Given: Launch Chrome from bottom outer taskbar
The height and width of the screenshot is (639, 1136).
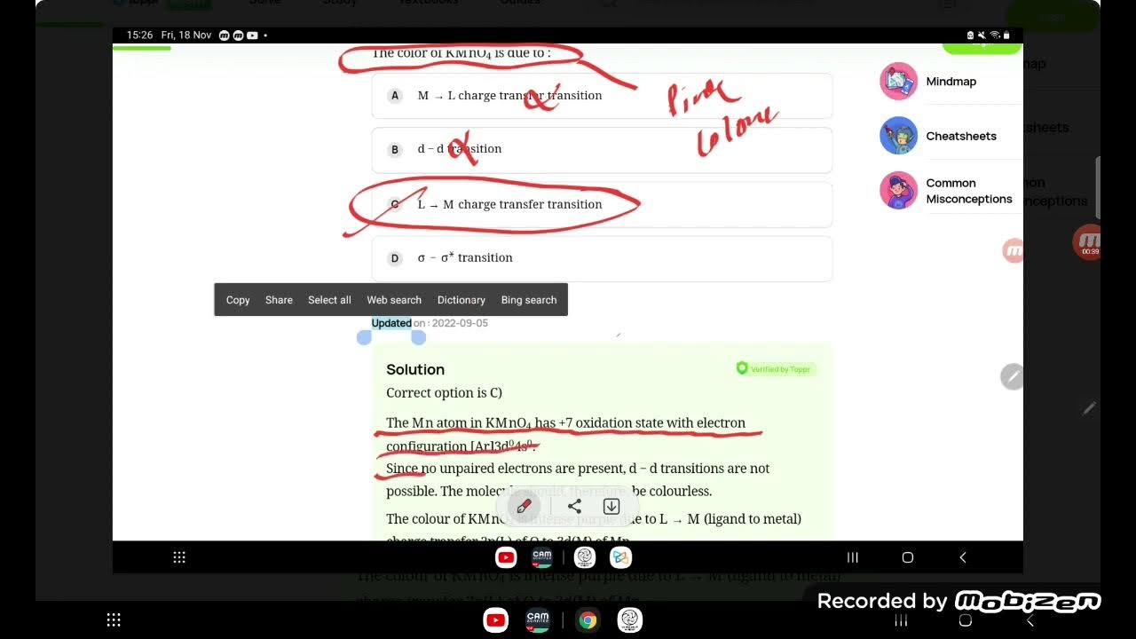Looking at the screenshot, I should point(588,620).
